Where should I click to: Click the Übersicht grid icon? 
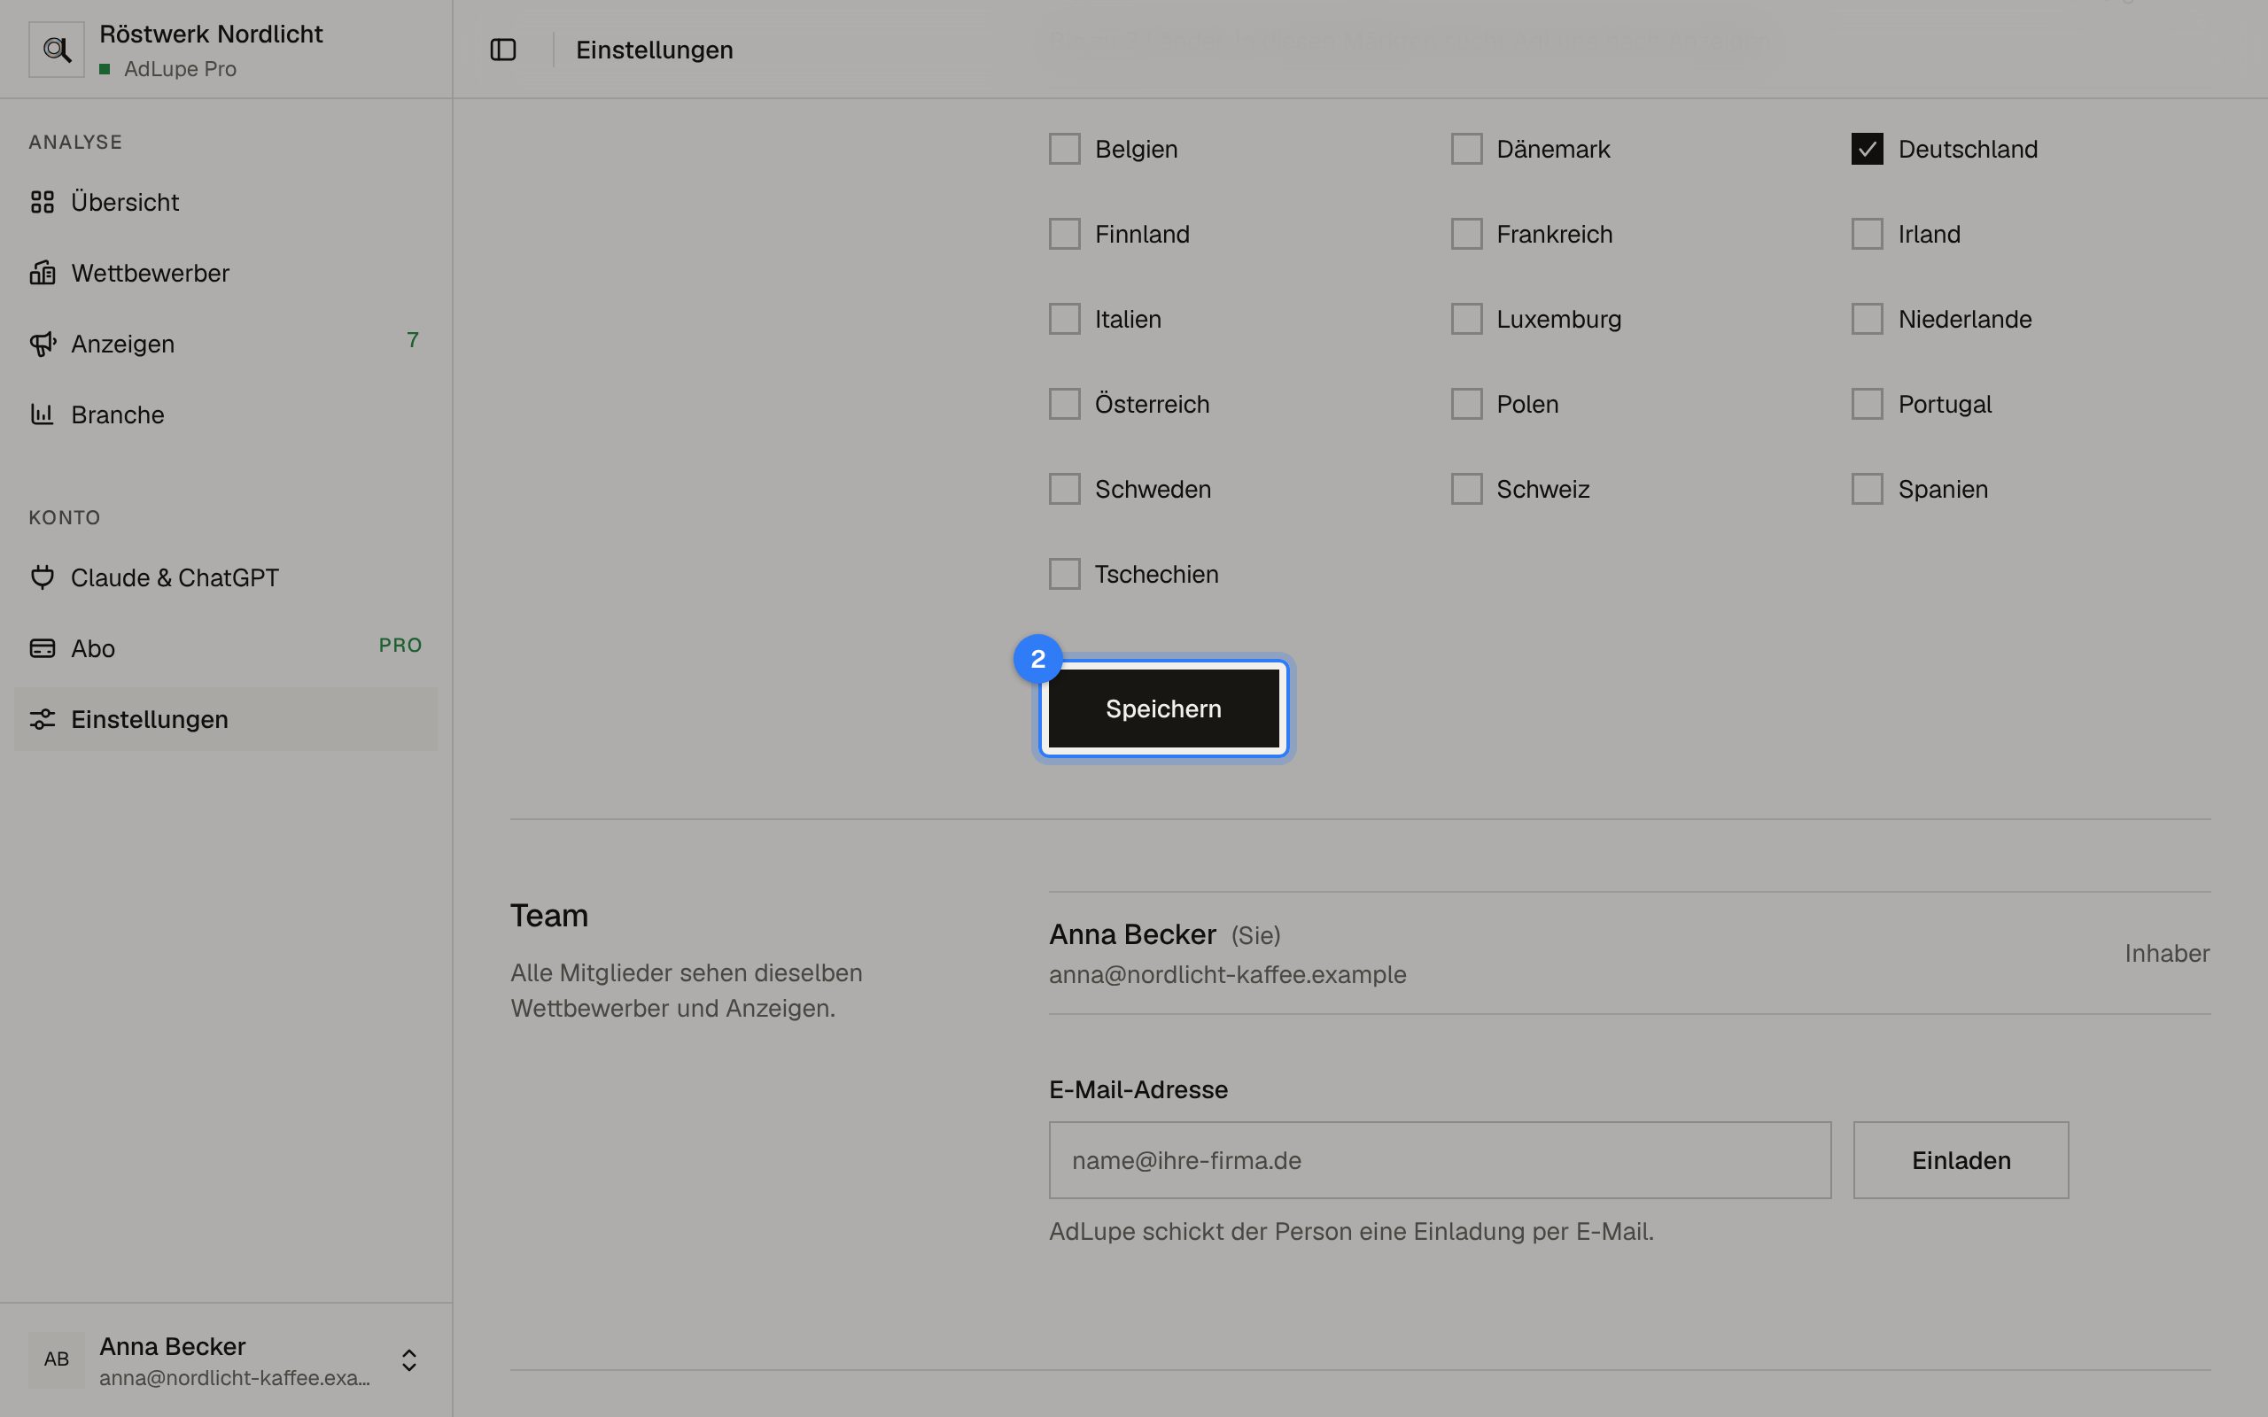[43, 203]
